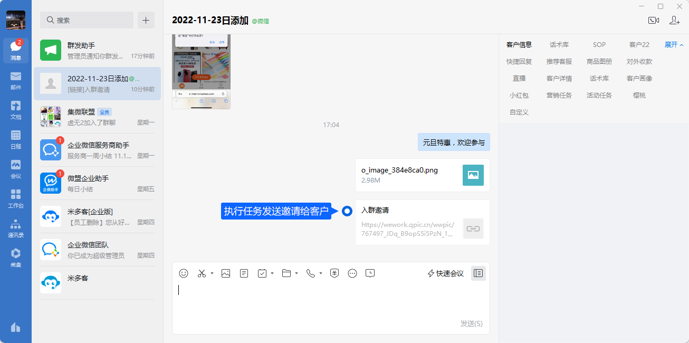
Task: Click the schedule check icon
Action: [262, 273]
